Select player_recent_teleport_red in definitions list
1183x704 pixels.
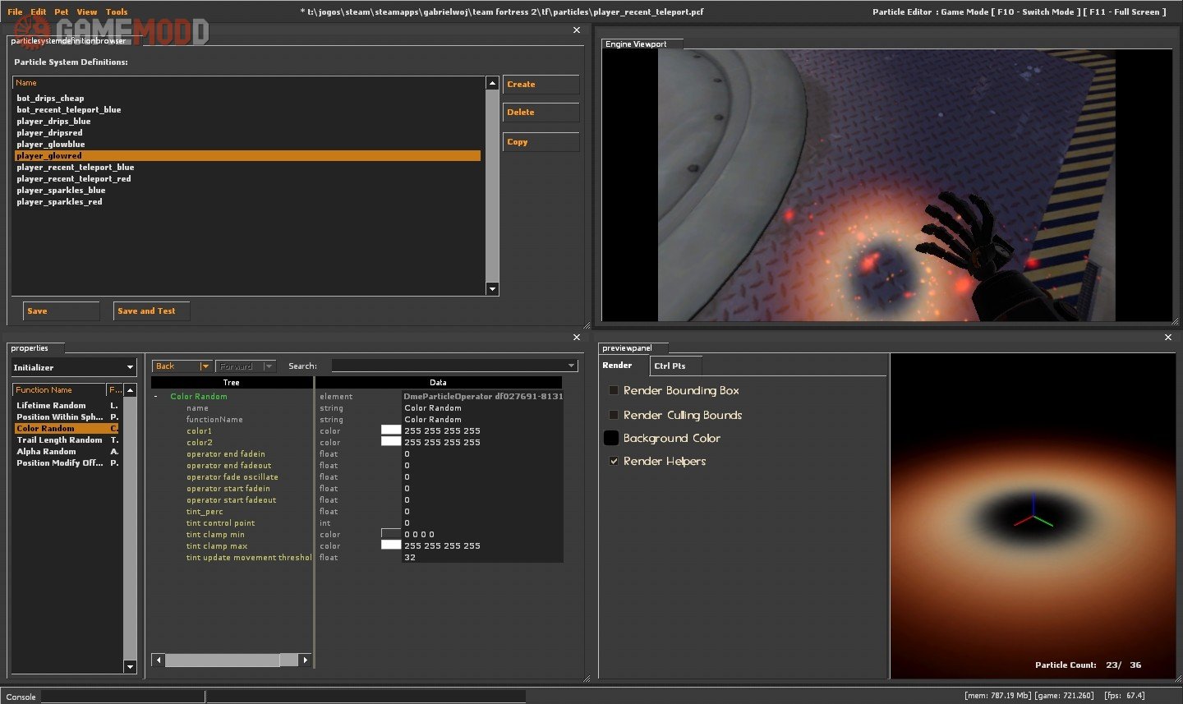(74, 178)
